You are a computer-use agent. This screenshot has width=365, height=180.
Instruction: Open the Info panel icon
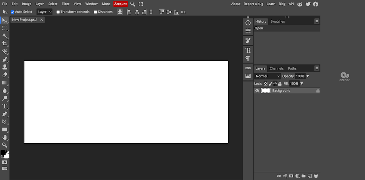pos(248,23)
